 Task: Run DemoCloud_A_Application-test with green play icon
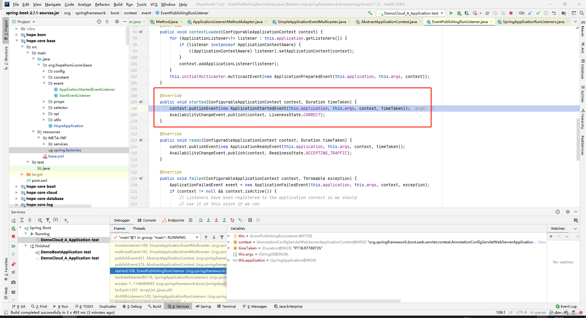pos(451,13)
